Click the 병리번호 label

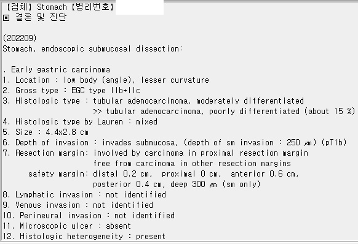[x=92, y=7]
